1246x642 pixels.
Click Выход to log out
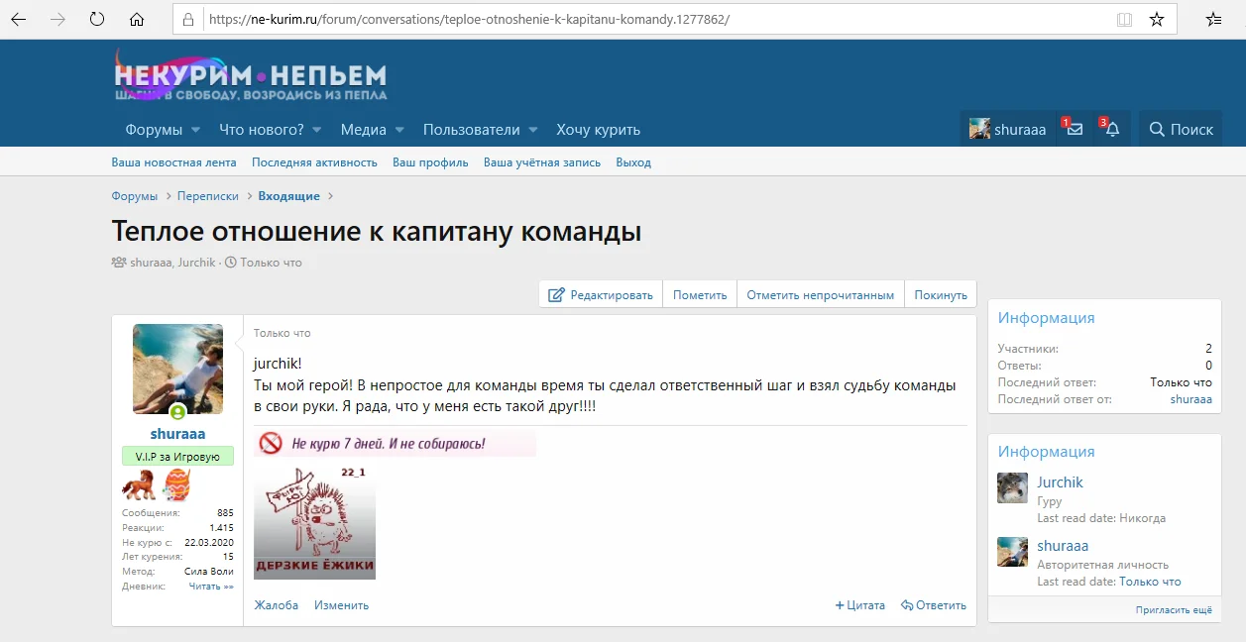click(633, 162)
